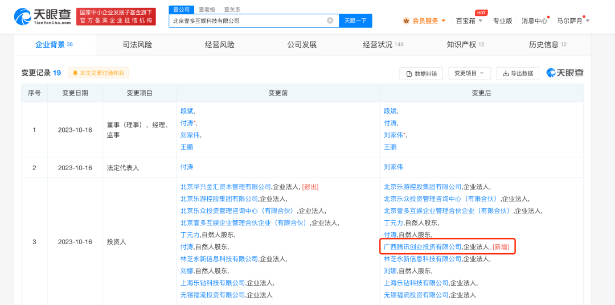
Task: Click the 变更记录 19 heading
Action: (x=41, y=73)
